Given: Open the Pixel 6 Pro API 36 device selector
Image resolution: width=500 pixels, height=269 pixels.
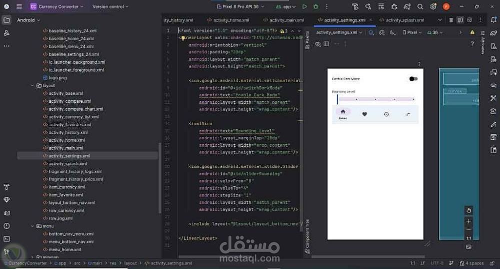Looking at the screenshot, I should (x=240, y=7).
